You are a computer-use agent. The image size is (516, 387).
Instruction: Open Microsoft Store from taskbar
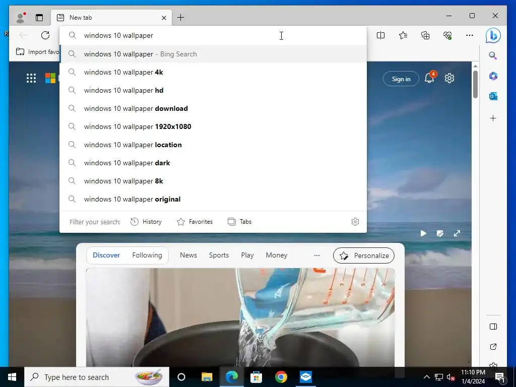point(256,377)
